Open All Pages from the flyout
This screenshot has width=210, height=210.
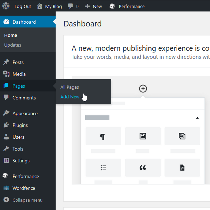[x=70, y=87]
